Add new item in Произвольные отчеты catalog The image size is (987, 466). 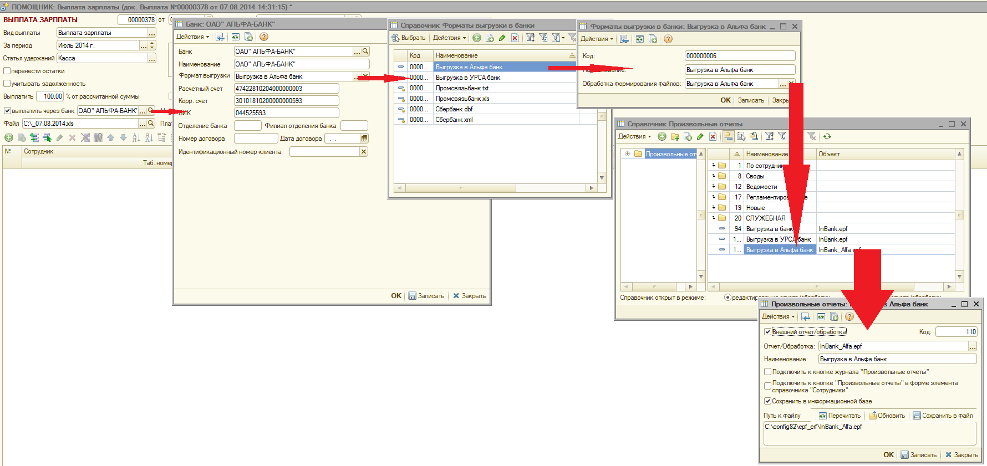662,136
